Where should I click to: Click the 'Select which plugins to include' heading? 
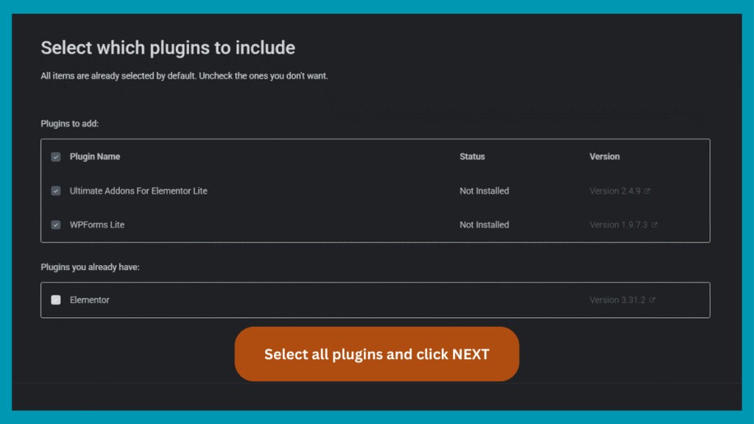point(168,48)
